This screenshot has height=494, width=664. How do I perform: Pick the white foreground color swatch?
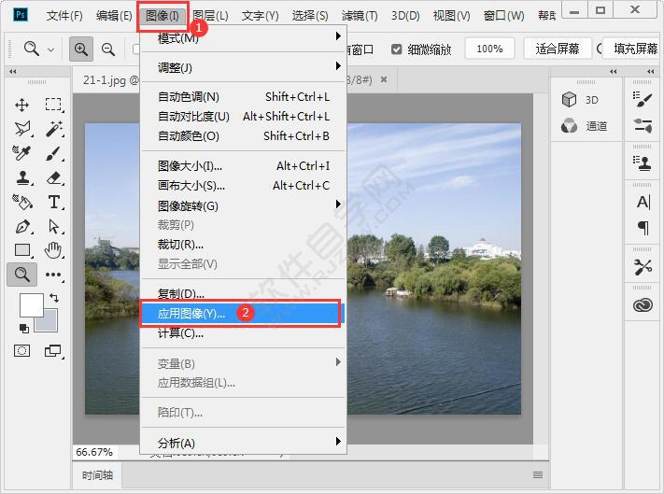tap(32, 304)
